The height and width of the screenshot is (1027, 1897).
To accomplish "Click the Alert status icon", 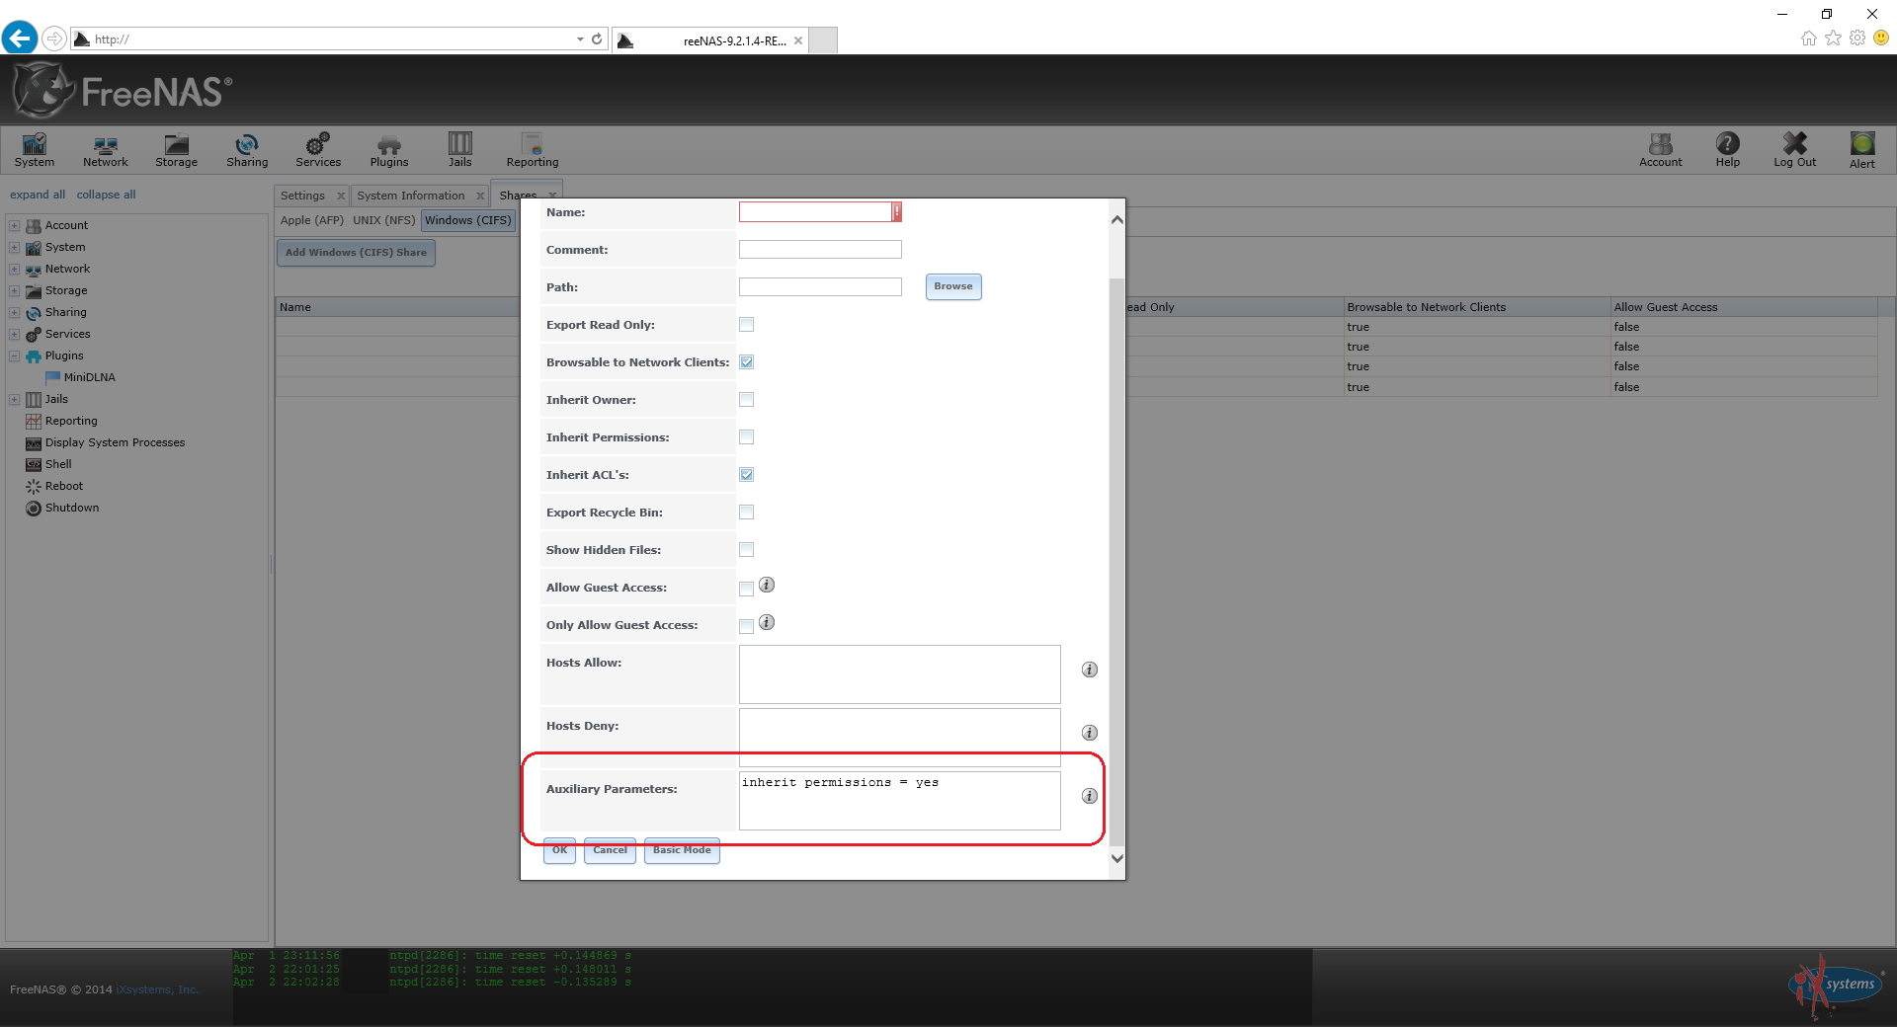I will click(x=1862, y=150).
